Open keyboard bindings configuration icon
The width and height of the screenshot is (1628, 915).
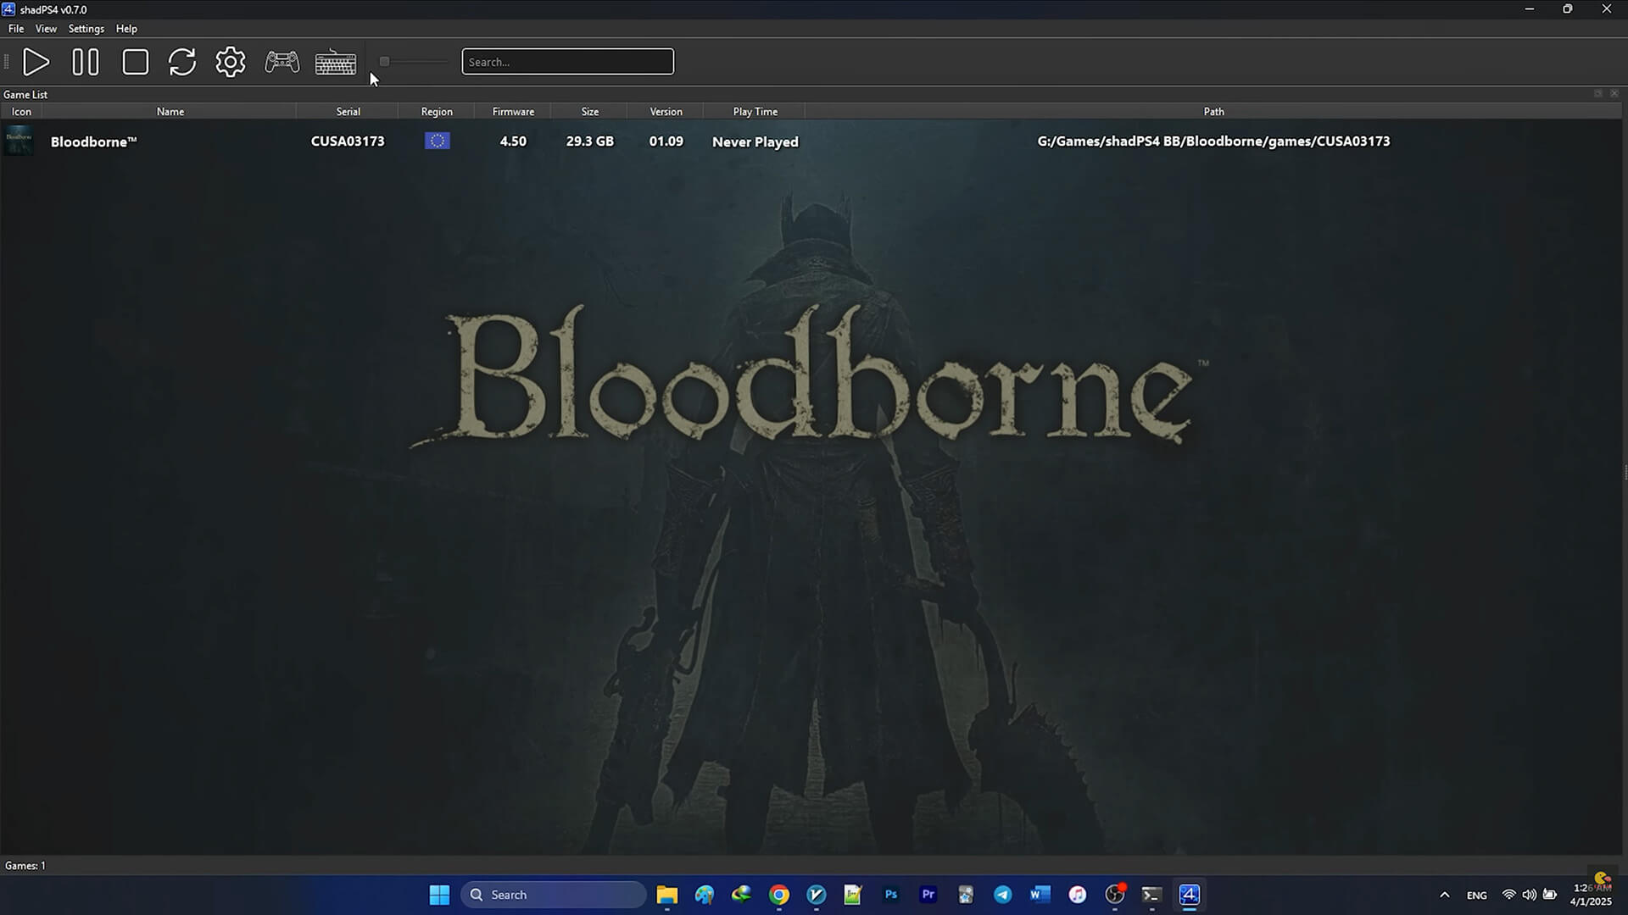336,63
